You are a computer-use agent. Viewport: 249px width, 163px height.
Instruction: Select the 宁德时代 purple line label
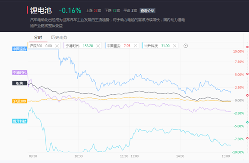(20, 73)
